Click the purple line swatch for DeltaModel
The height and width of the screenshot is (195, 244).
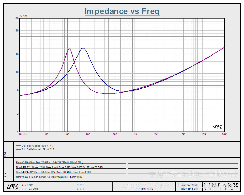tap(18, 149)
